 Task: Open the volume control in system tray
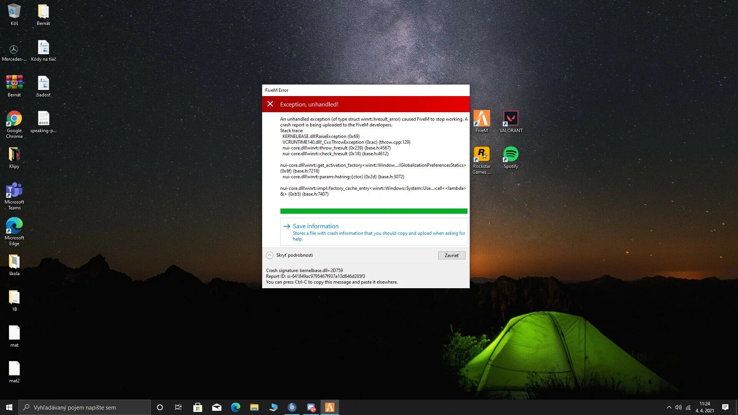coord(678,407)
